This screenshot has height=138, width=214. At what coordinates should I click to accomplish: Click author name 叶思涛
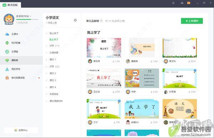pos(173,92)
